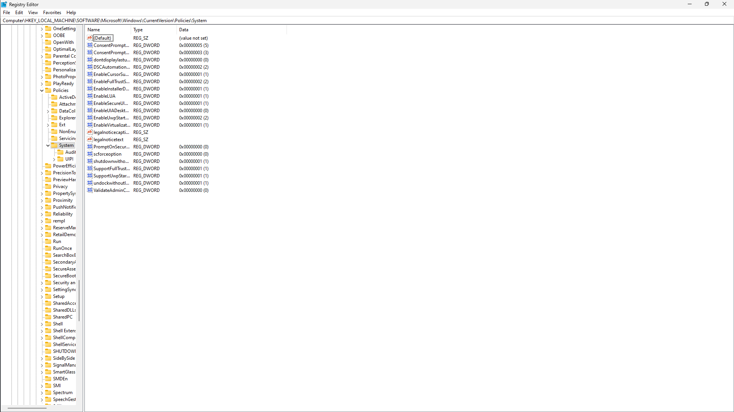
Task: Select the Explorer folder icon in tree
Action: click(55, 118)
